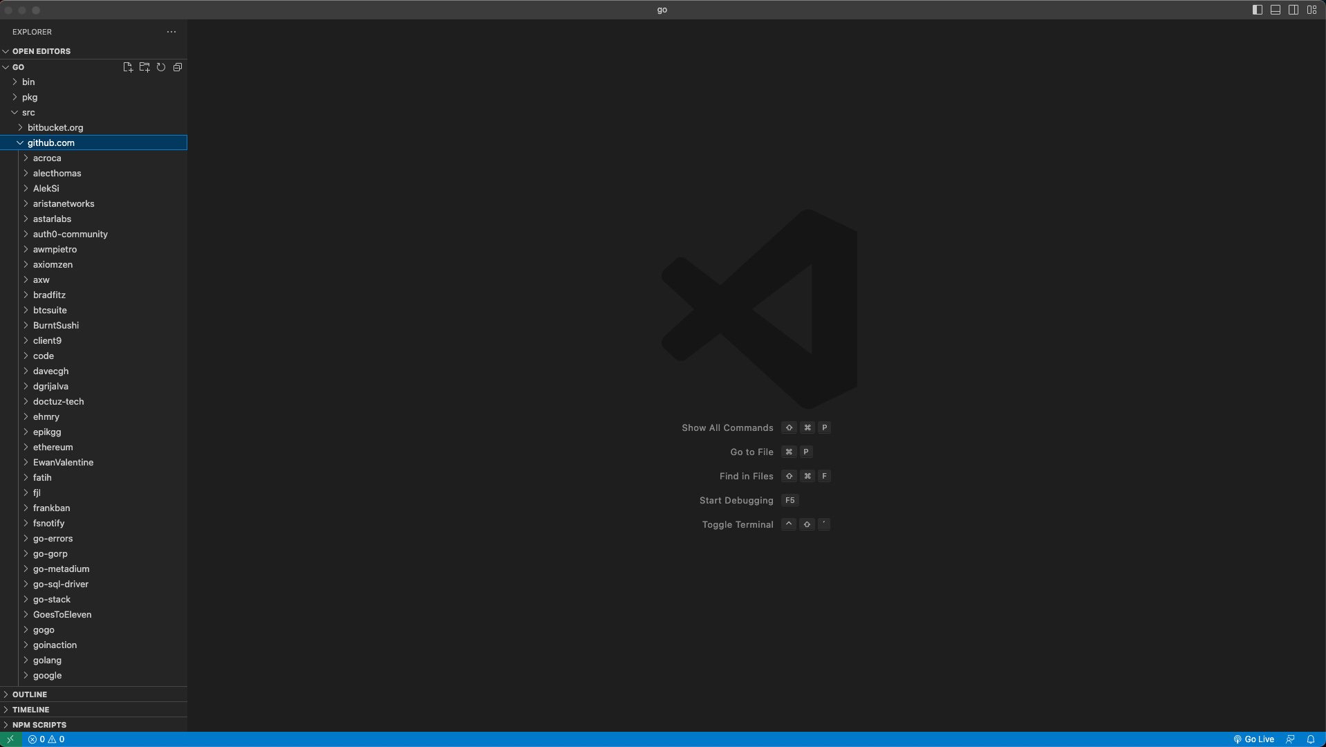
Task: Open the go-metadium folder
Action: 93,569
